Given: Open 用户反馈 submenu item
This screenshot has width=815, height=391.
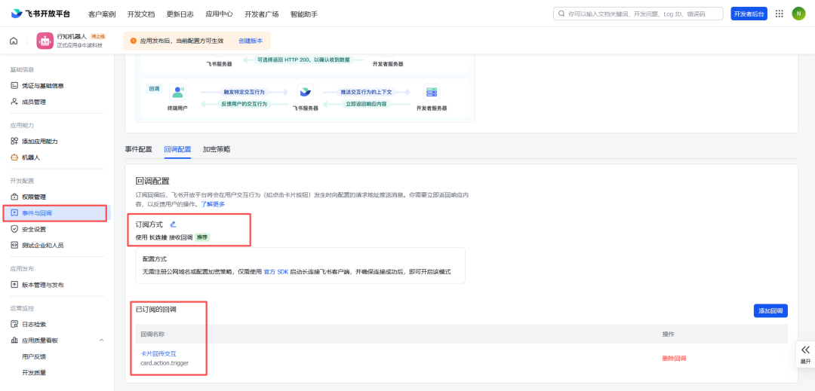Looking at the screenshot, I should 34,357.
